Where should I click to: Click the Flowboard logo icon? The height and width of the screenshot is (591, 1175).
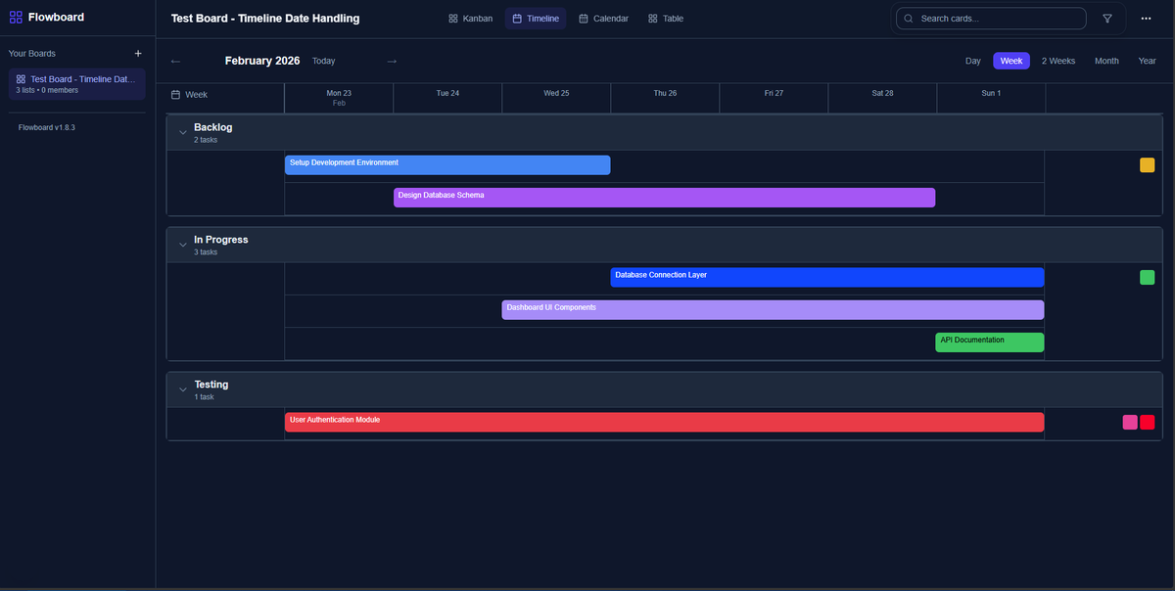pos(16,17)
